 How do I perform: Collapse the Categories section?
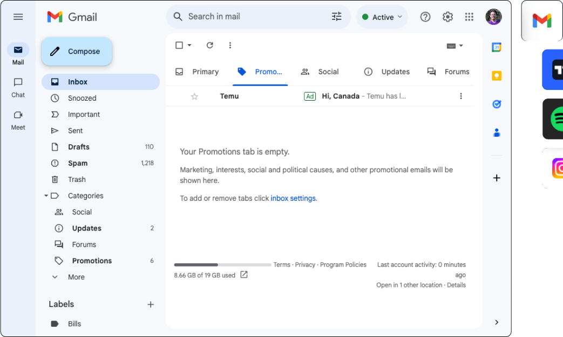[x=46, y=196]
